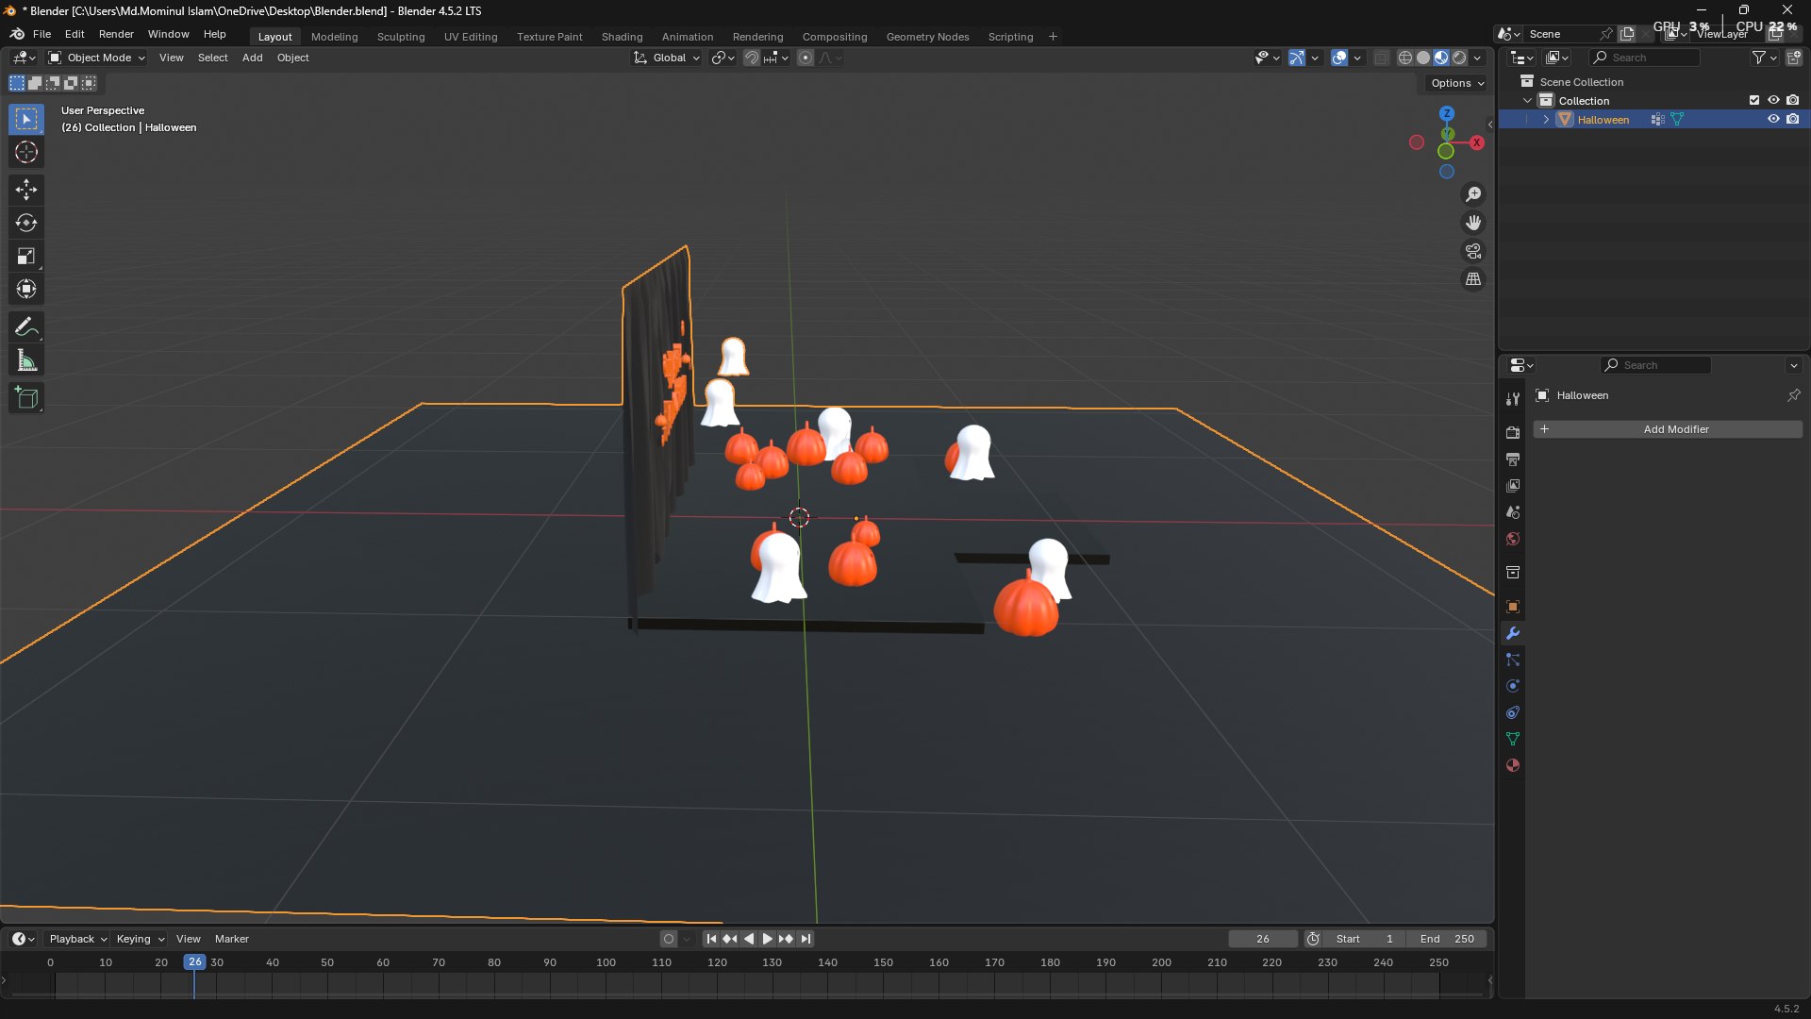Click the Add Modifier button
The width and height of the screenshot is (1811, 1019).
(1668, 429)
